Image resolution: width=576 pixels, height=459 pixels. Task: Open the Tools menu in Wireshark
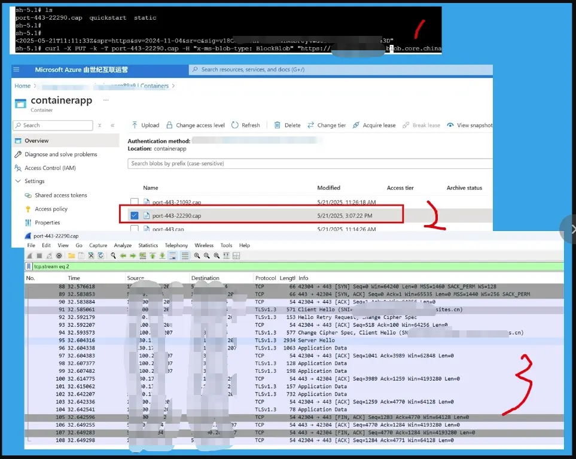point(226,245)
